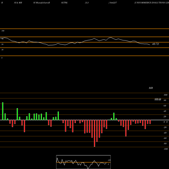Click the RSI axis label 30
Viewport: 169px width, 169px height.
[2, 50]
